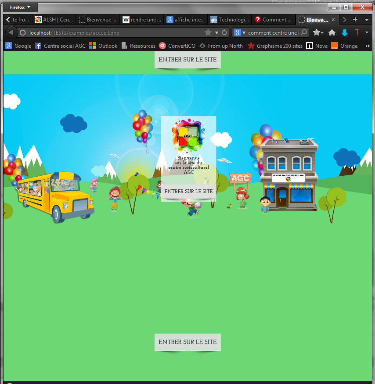The image size is (375, 384).
Task: Switch to the 'ALSH | Cen...' tab
Action: 54,20
